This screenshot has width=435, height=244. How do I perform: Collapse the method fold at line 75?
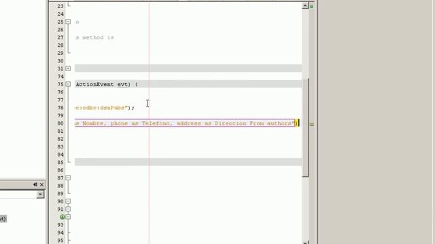(x=68, y=84)
